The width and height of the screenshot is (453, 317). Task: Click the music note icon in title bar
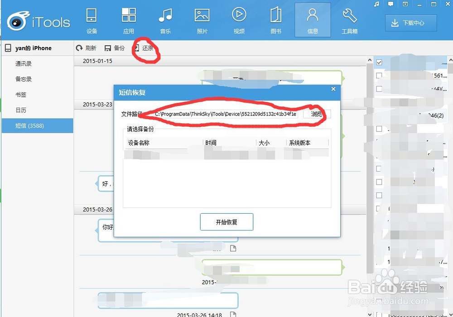tap(376, 4)
